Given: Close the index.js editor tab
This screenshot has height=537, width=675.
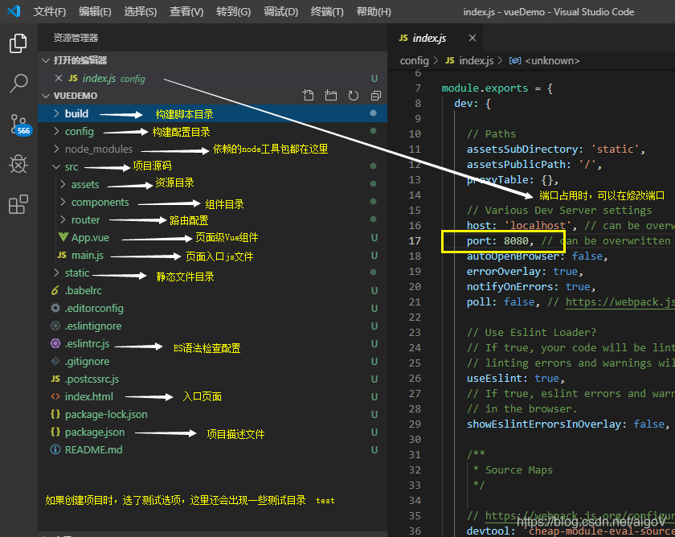Looking at the screenshot, I should [x=472, y=38].
